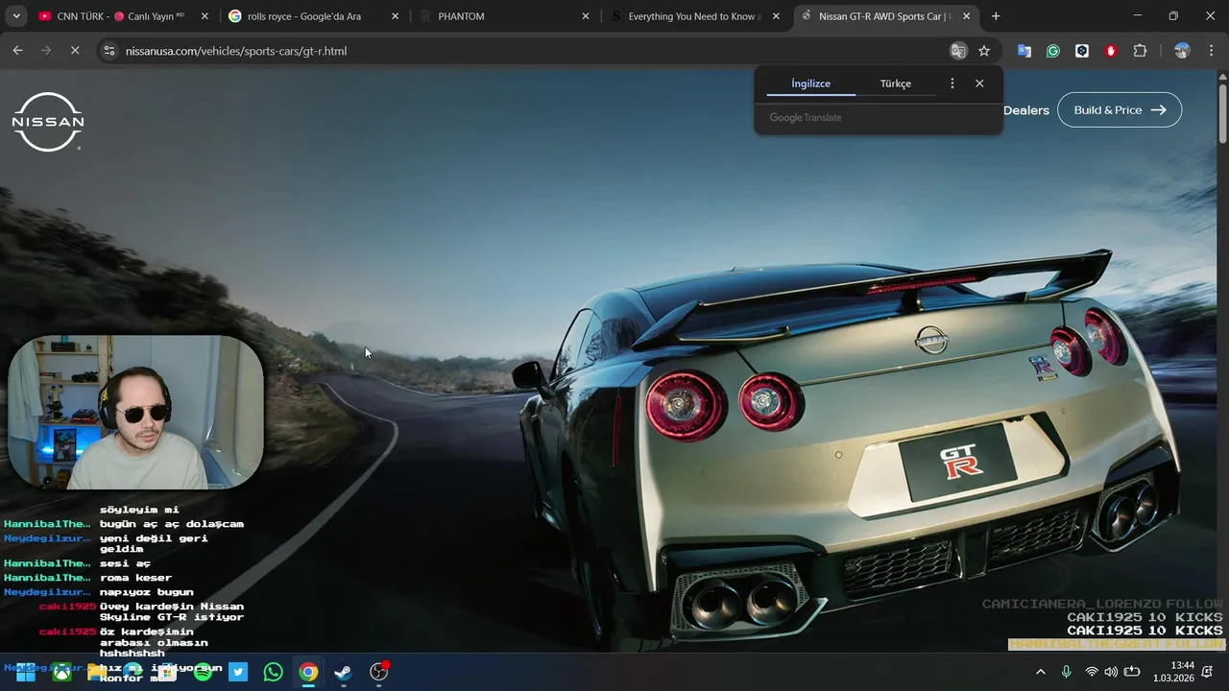Open a new tab with plus button
1229x691 pixels.
pyautogui.click(x=996, y=16)
